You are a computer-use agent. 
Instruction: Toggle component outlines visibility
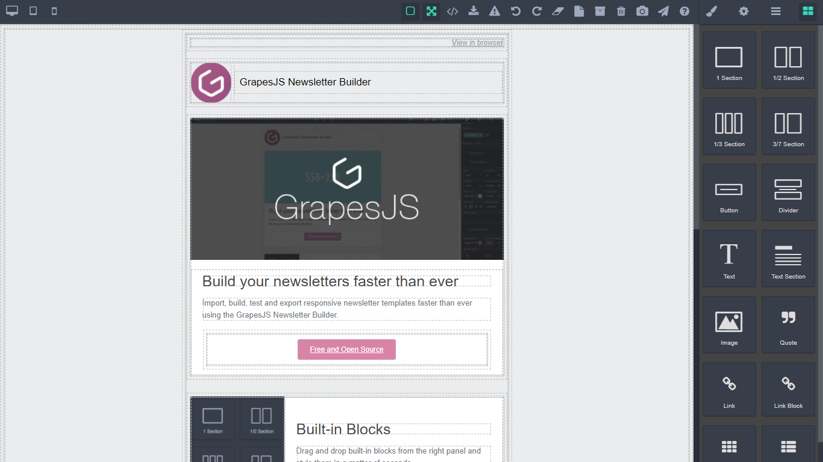410,11
